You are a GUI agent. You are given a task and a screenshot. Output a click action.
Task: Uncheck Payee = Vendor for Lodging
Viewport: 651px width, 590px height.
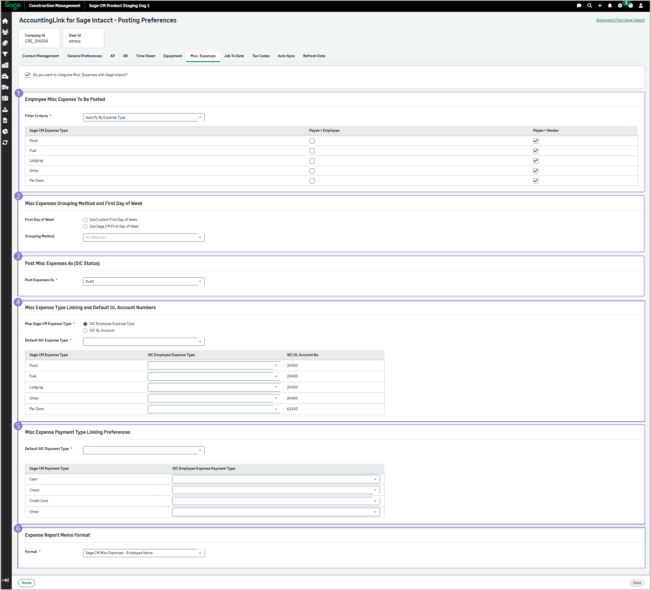point(536,161)
